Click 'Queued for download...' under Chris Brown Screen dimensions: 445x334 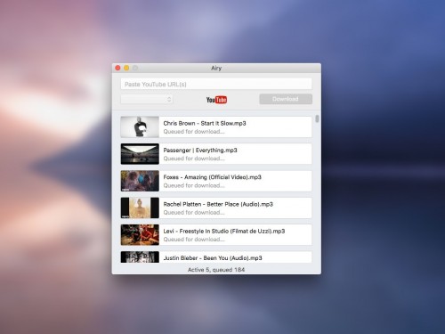click(194, 132)
